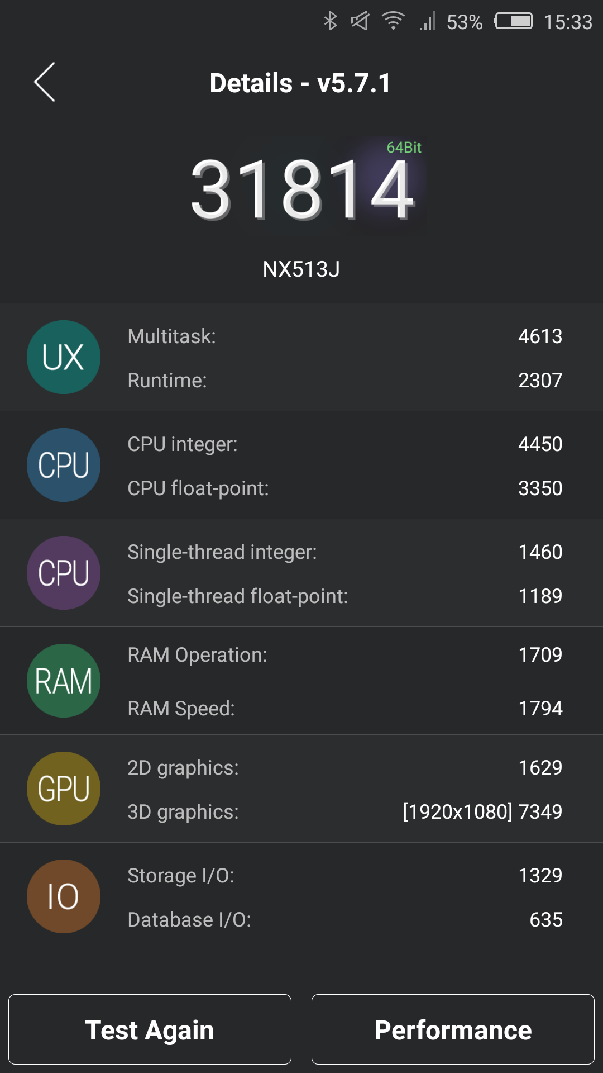Viewport: 603px width, 1073px height.
Task: Tap the back arrow icon
Action: (x=45, y=82)
